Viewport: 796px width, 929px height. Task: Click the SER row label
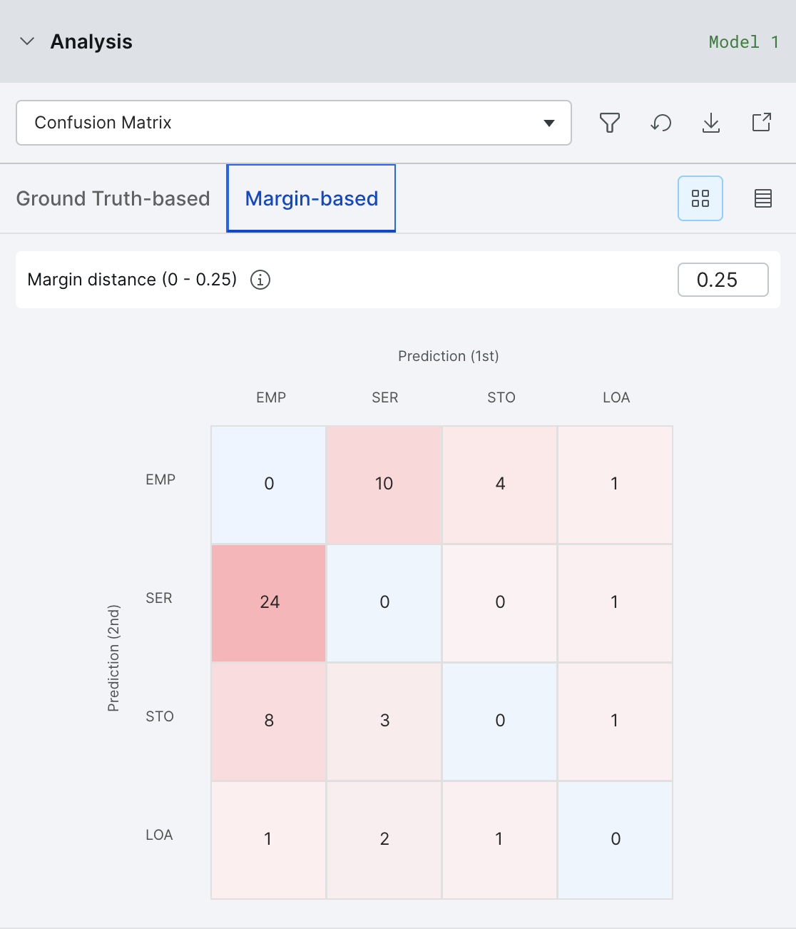159,598
